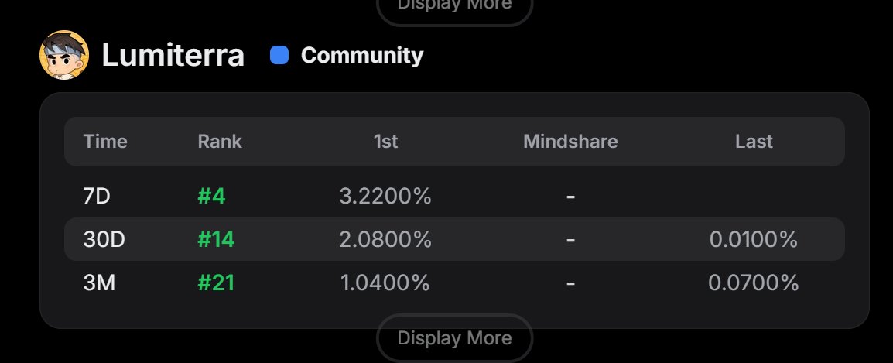
Task: Click Display More below the table
Action: pos(454,338)
